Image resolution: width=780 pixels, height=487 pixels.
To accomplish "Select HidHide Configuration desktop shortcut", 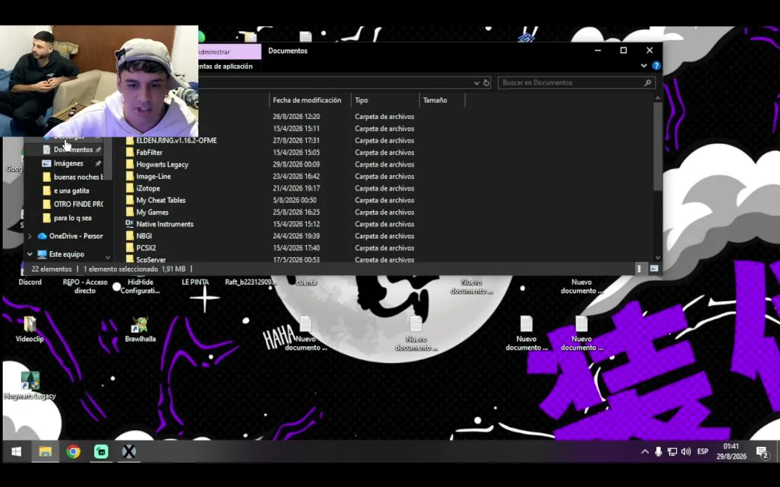I will [x=140, y=285].
